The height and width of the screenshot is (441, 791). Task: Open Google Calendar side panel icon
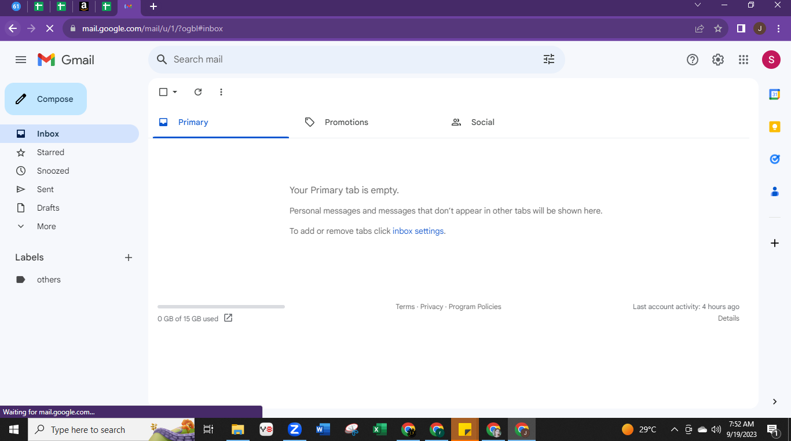[x=775, y=94]
